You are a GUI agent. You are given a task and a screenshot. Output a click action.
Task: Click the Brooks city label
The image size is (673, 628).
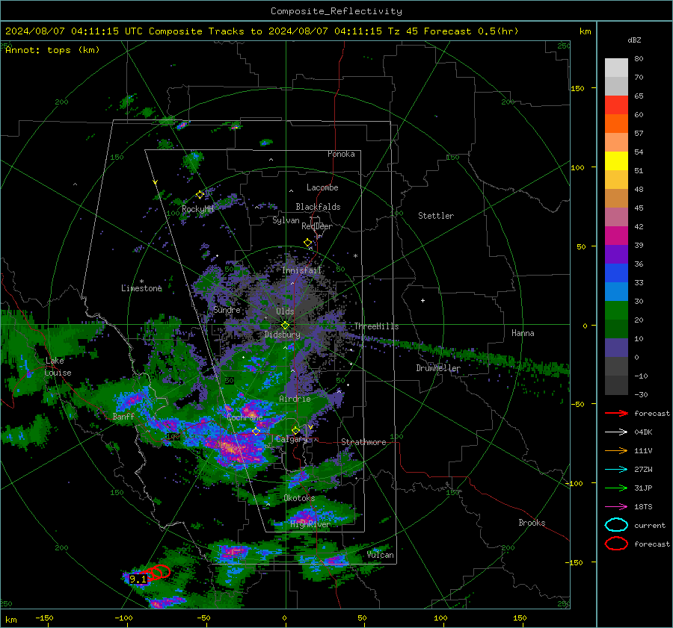click(532, 523)
